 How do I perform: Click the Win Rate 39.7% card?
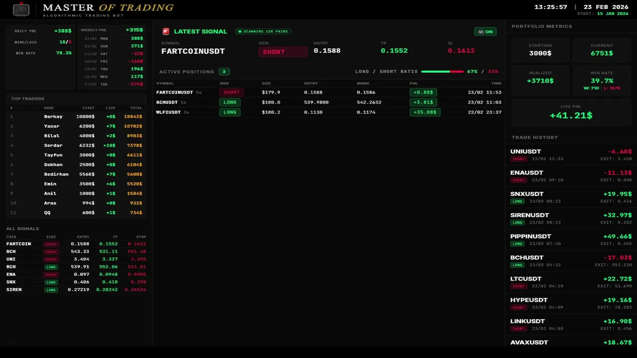click(602, 81)
